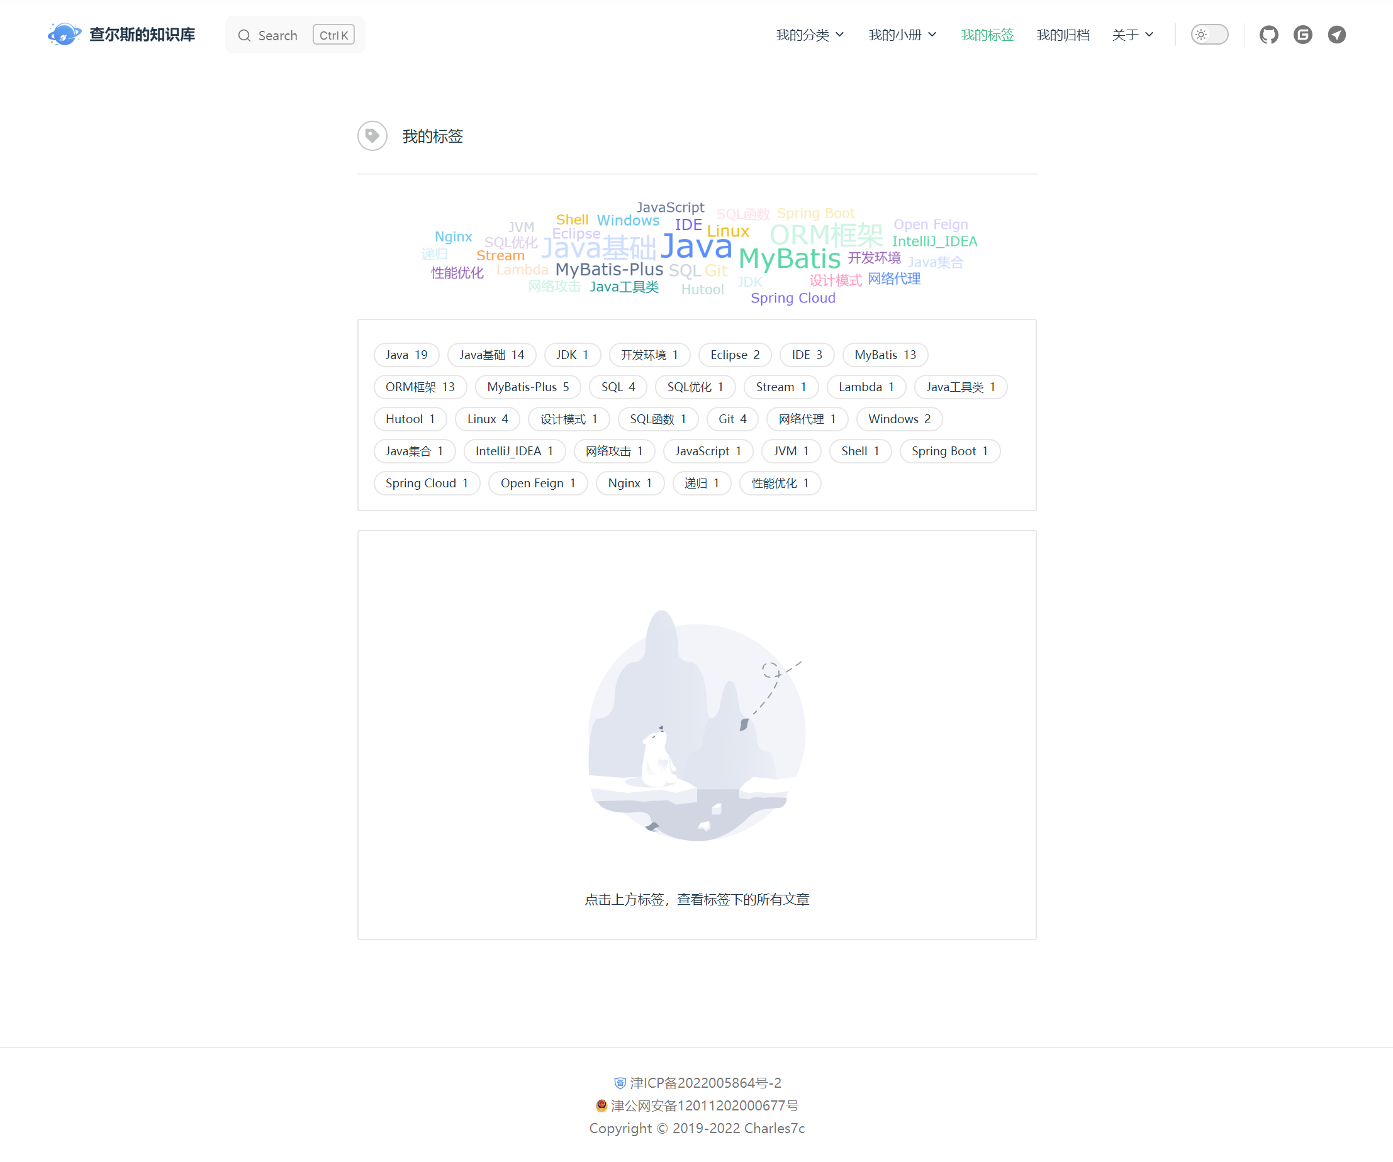Image resolution: width=1393 pixels, height=1162 pixels.
Task: Click the tag icon beside 我的标签
Action: [x=372, y=136]
